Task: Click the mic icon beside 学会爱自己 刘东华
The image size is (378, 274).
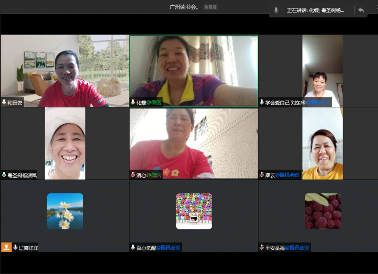Action: (262, 102)
